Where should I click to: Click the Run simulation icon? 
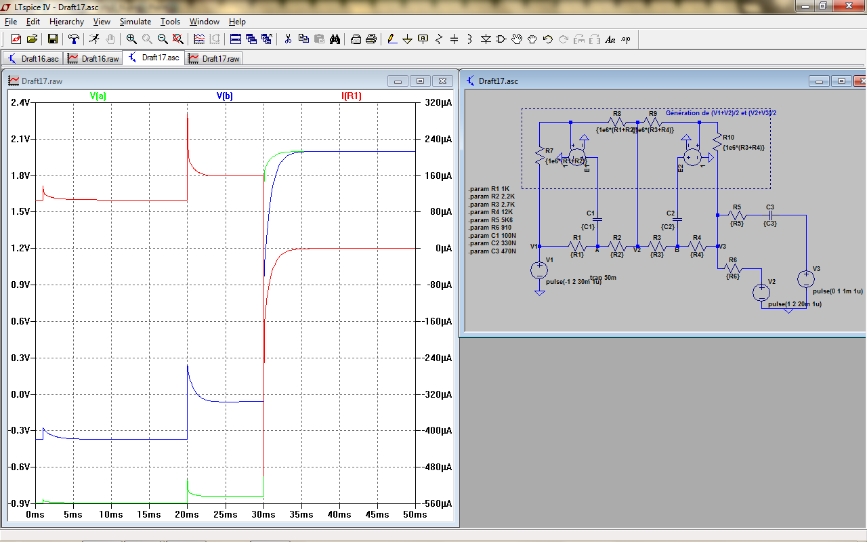point(94,39)
